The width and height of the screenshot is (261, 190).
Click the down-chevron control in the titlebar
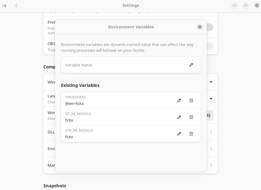pyautogui.click(x=235, y=5)
